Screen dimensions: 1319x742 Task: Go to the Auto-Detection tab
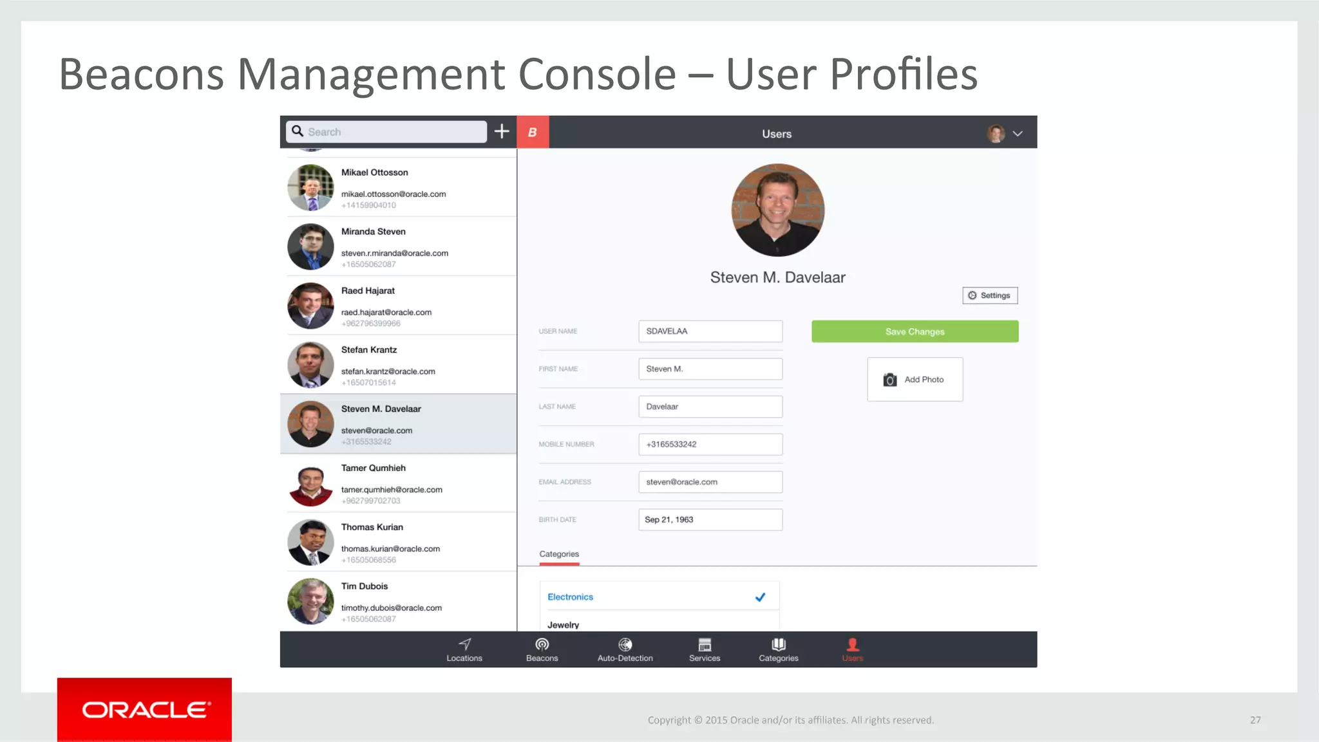625,650
